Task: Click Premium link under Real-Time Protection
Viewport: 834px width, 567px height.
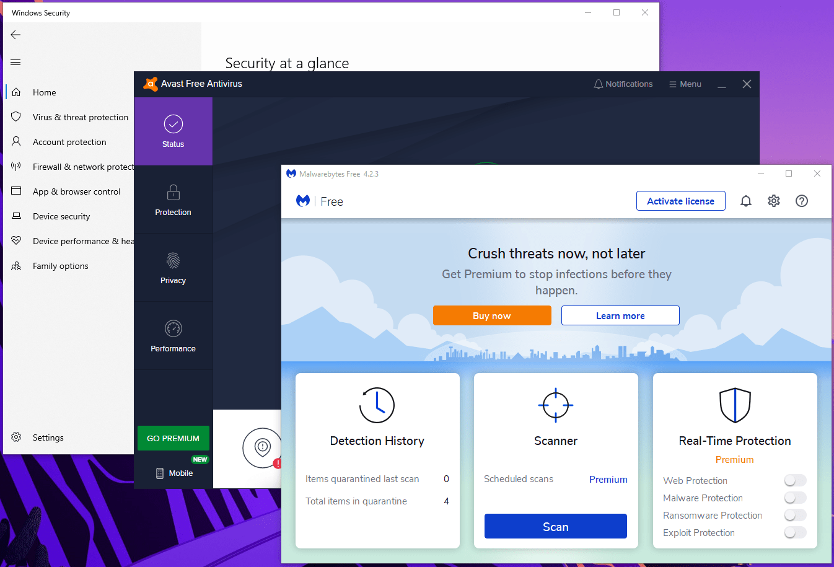Action: click(x=735, y=459)
